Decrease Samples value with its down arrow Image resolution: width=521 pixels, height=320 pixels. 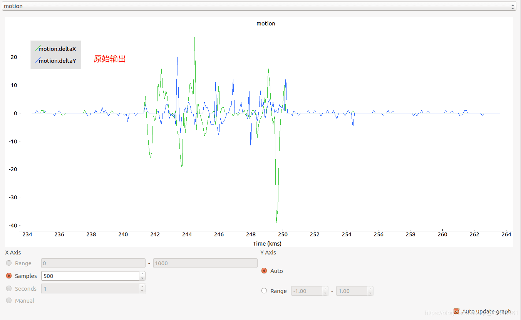click(x=142, y=278)
